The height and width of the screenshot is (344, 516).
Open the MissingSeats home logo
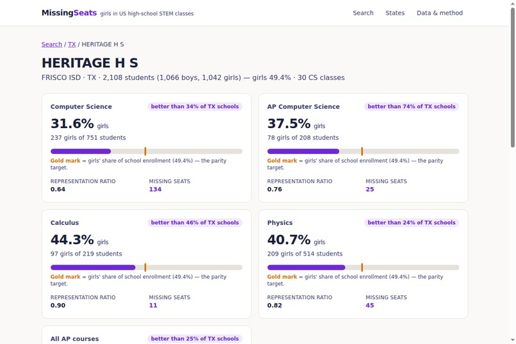(x=69, y=13)
